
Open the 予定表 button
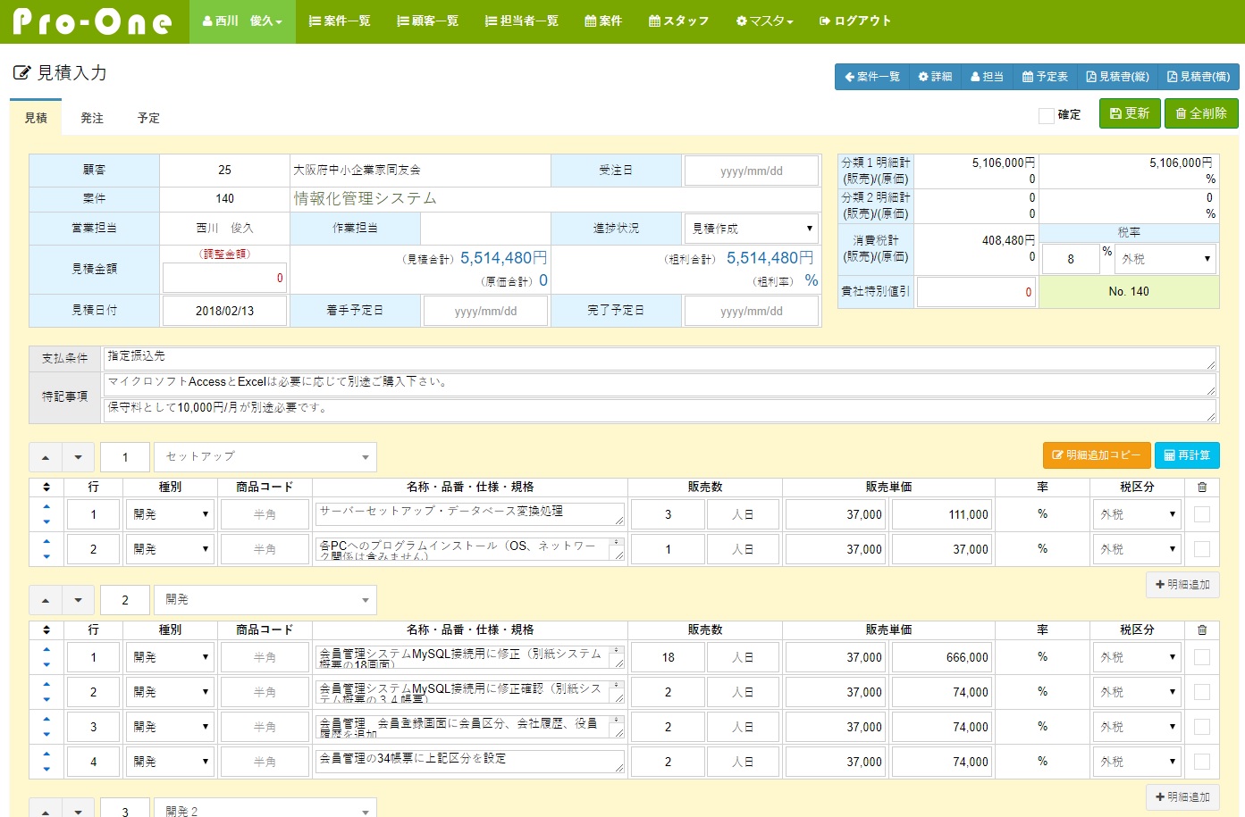point(1045,77)
